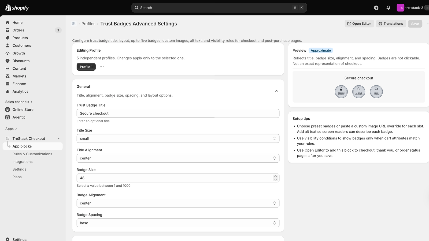Open TreStack Checkout app in sidebar

click(x=29, y=139)
